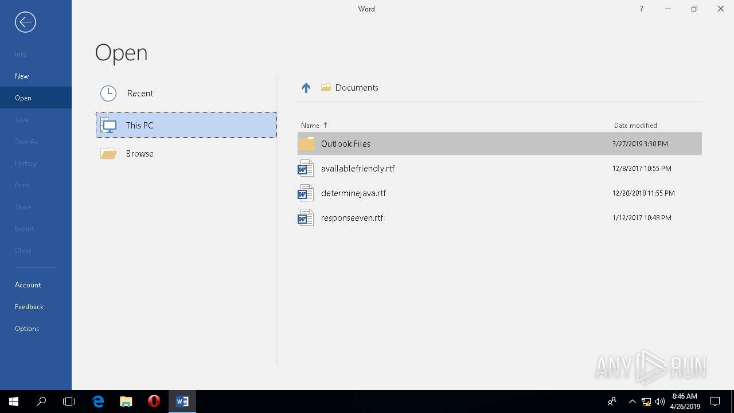
Task: Click the determinejava.rtf file name
Action: [353, 193]
